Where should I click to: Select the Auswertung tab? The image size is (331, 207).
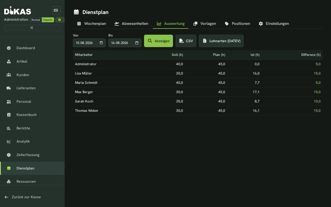click(171, 24)
